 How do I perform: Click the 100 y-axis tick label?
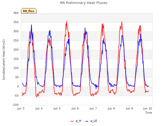point(16,68)
